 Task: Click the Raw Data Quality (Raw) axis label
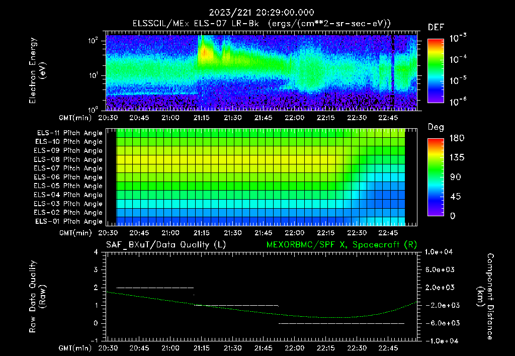37,297
